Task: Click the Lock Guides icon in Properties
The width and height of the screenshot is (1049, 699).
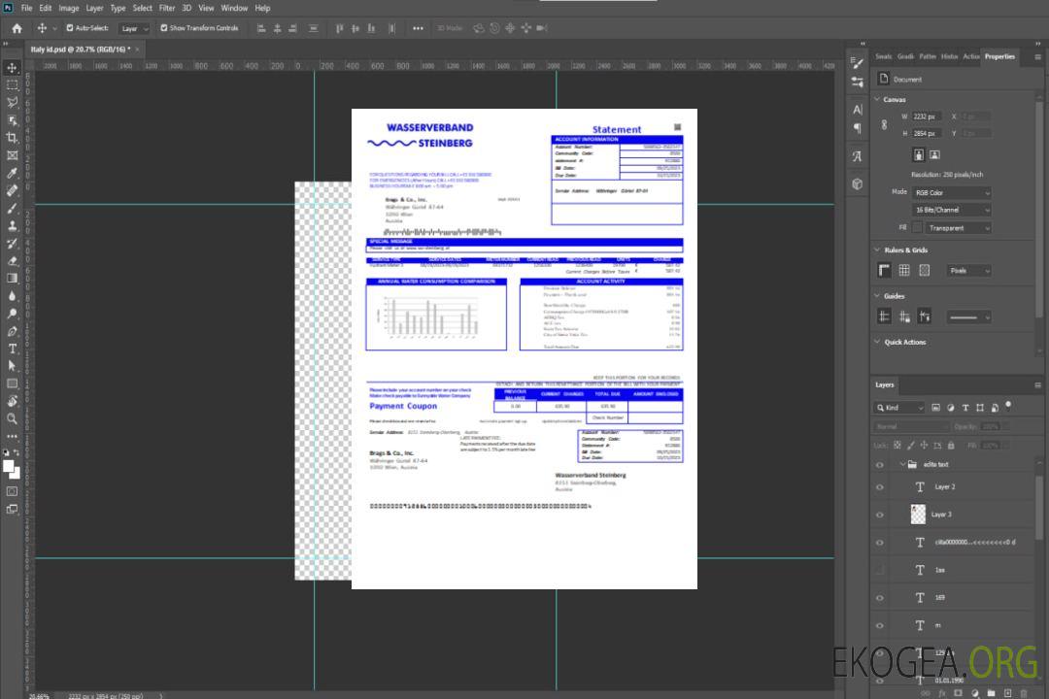Action: point(903,316)
